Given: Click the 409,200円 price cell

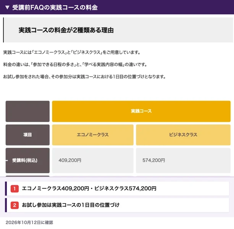Looking at the screenshot, I should (93, 160).
